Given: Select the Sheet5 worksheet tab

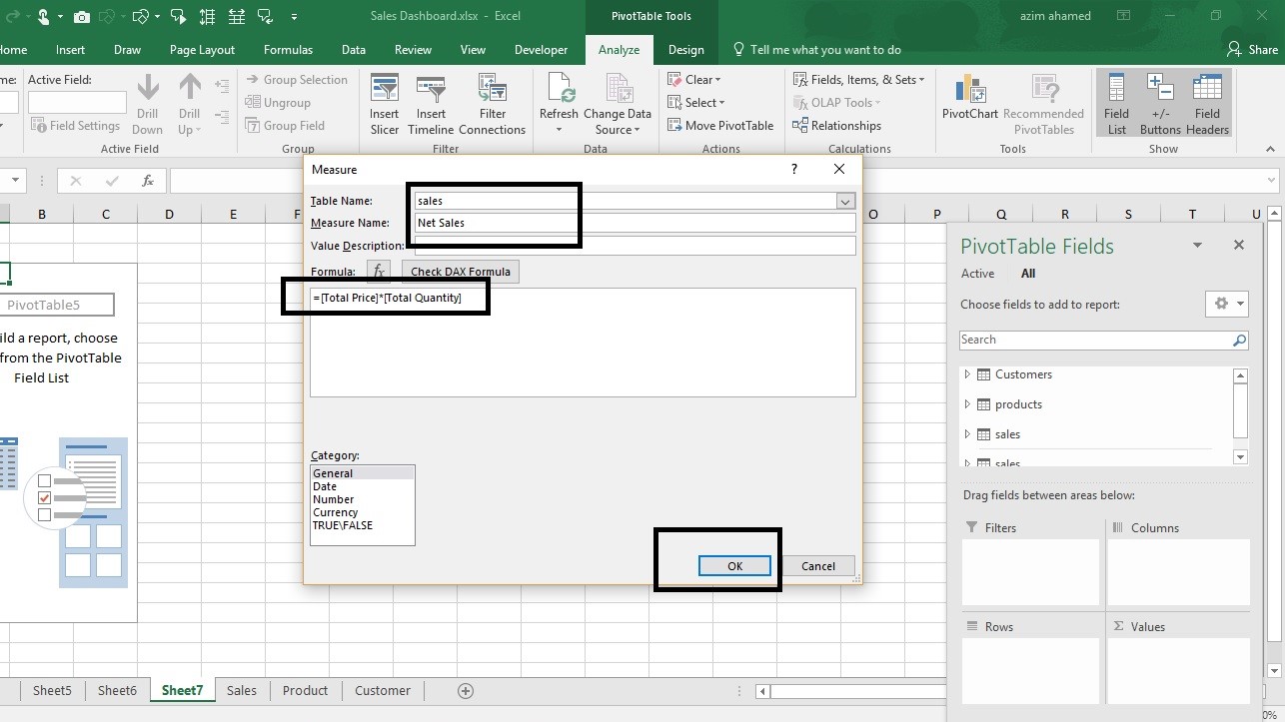Looking at the screenshot, I should coord(52,691).
